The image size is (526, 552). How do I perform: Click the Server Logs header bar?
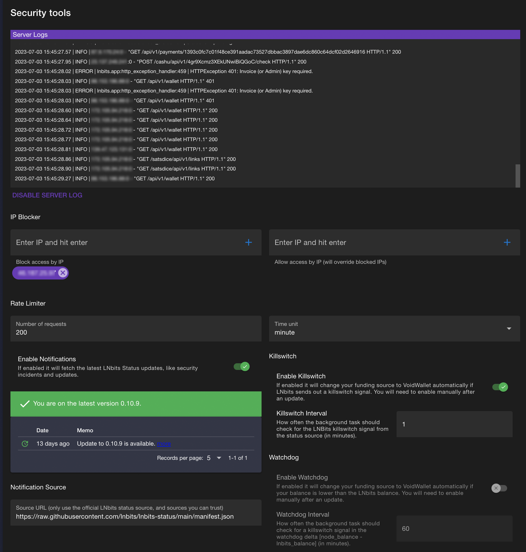coord(265,34)
